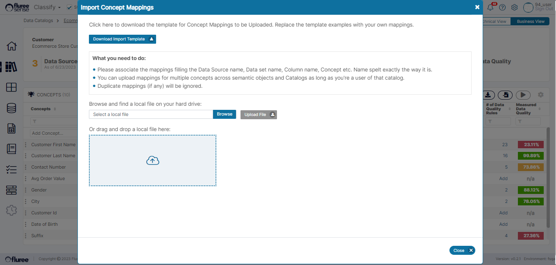Open the checklist tasks sidebar icon

11,169
